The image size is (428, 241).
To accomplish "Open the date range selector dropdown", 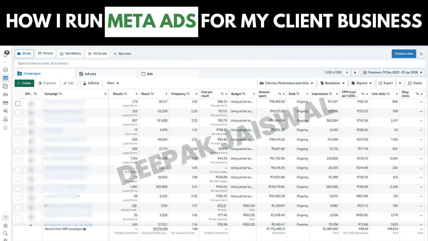I will tap(393, 73).
